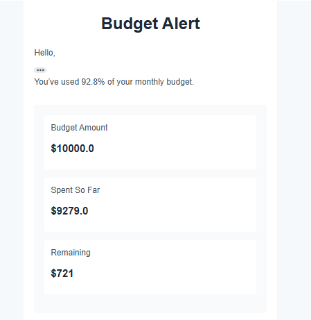
Task: Click the word Alert in the title
Action: 181,24
